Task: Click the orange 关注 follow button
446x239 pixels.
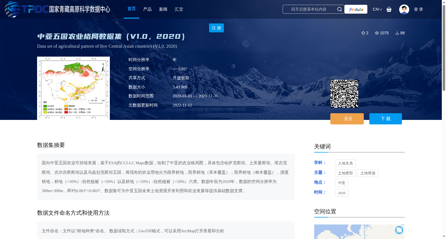Action: pyautogui.click(x=347, y=119)
